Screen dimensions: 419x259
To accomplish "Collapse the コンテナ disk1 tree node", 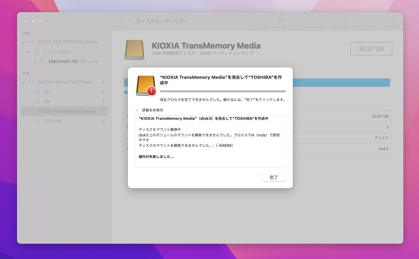I will [29, 52].
